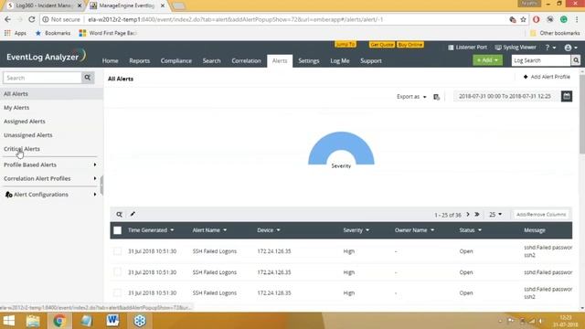Click the edit pencil icon above table

[133, 214]
